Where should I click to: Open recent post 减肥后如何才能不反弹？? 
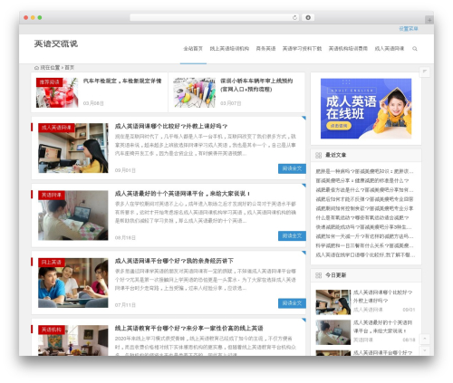click(364, 199)
